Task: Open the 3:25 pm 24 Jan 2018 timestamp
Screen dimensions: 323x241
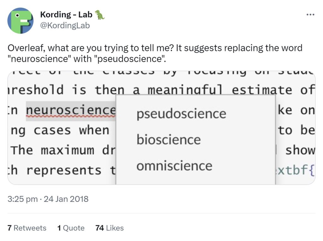Action: point(48,199)
